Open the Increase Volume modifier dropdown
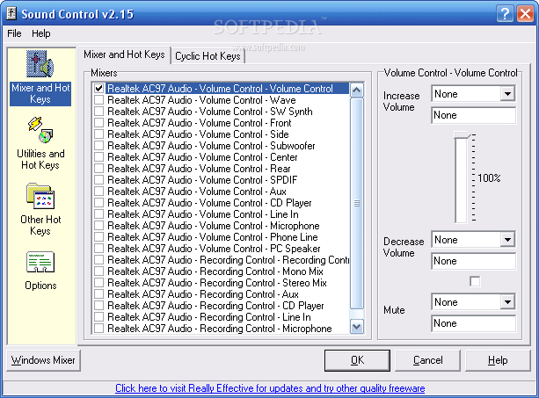Screen dimensions: 539x398 tap(507, 94)
